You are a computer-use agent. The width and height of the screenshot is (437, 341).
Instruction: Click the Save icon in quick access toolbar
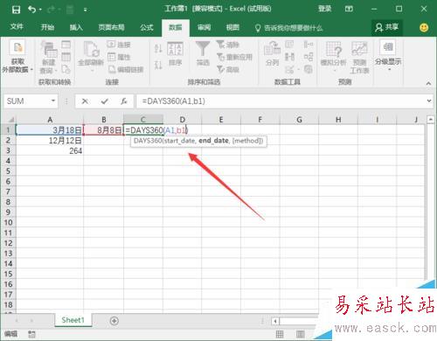(x=16, y=10)
